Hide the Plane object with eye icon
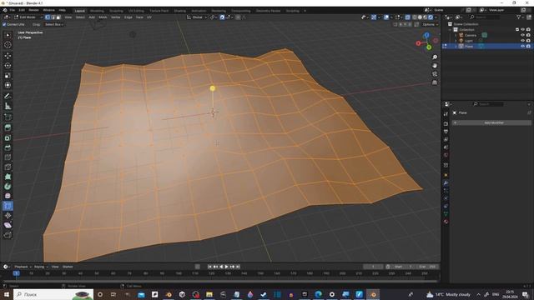Screen dimensions: 534x300 click(522, 46)
